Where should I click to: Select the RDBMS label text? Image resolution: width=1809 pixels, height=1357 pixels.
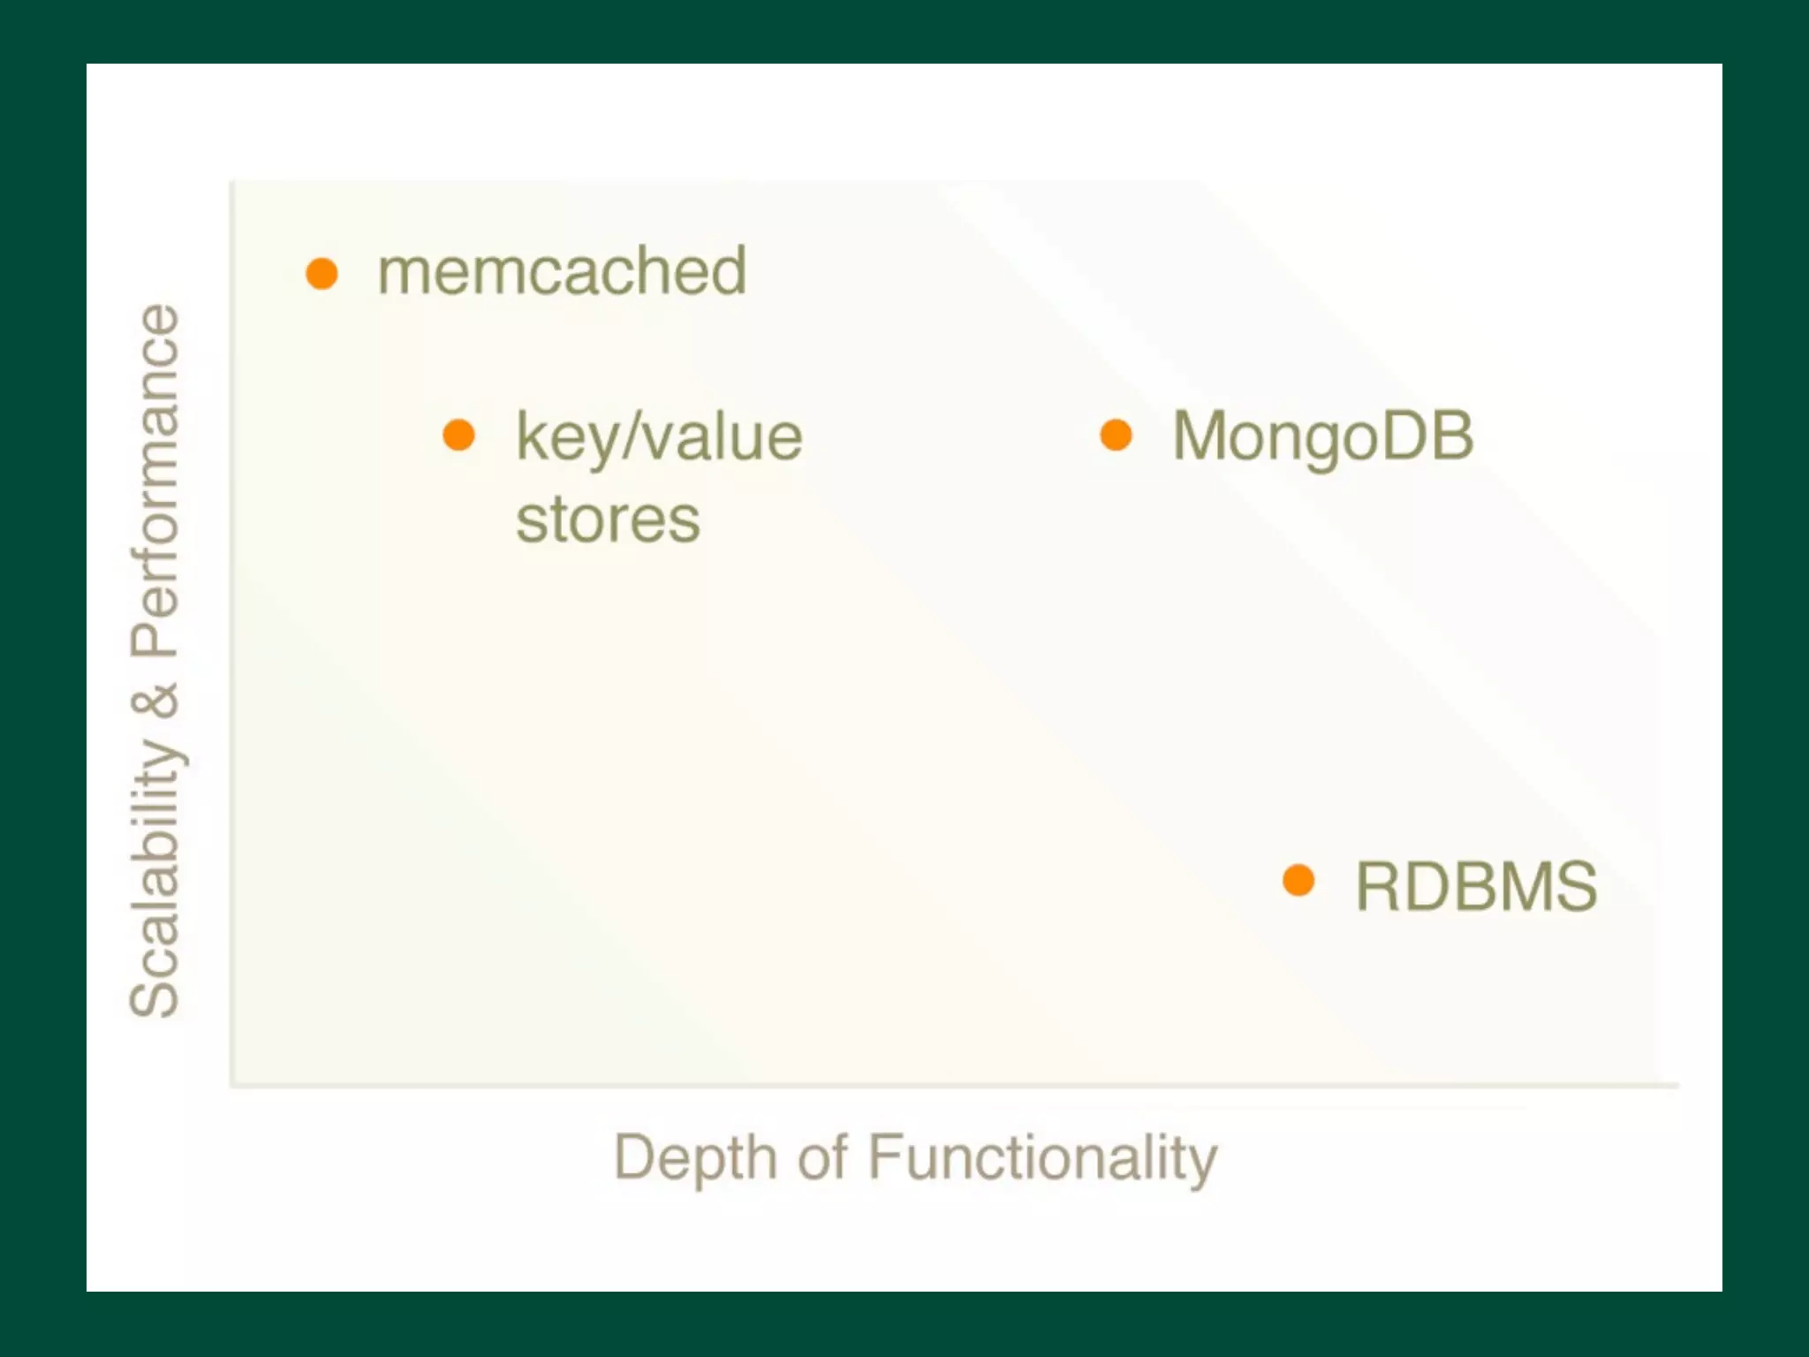coord(1476,886)
